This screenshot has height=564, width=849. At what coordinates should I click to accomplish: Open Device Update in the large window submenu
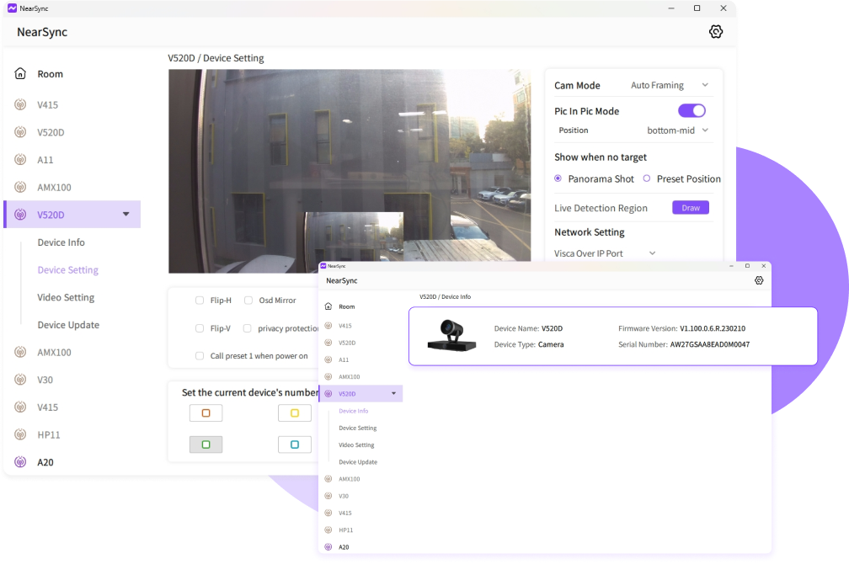68,325
